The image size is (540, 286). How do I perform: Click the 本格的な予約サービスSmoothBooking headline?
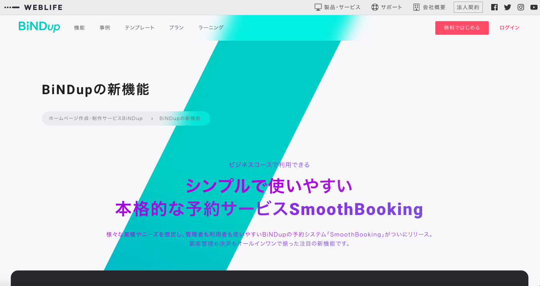click(269, 209)
